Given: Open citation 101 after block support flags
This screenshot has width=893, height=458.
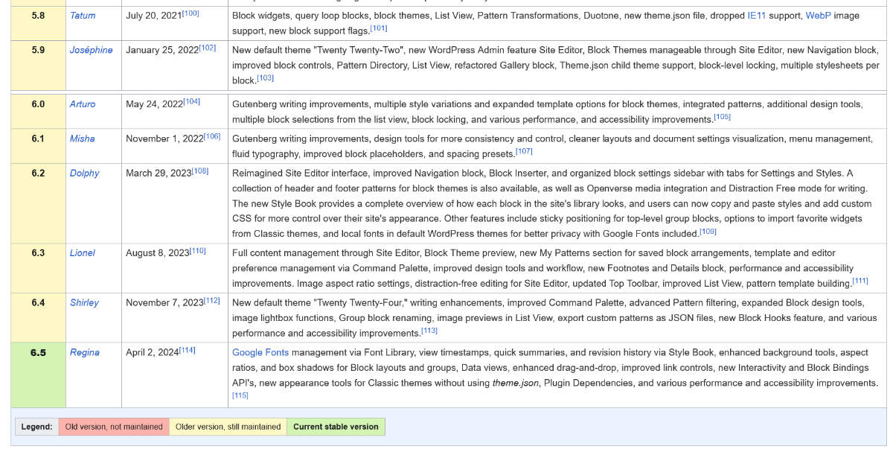Looking at the screenshot, I should 379,28.
